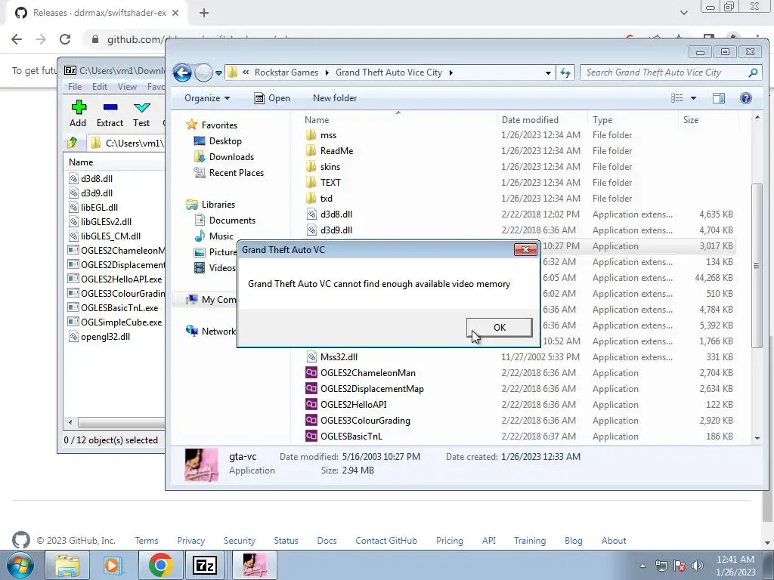Select OGLSimpleCube.exe in the 7-Zip list
Viewport: 774px width, 580px height.
[x=122, y=322]
